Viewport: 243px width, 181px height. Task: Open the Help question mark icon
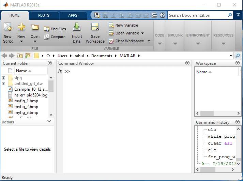coord(163,15)
